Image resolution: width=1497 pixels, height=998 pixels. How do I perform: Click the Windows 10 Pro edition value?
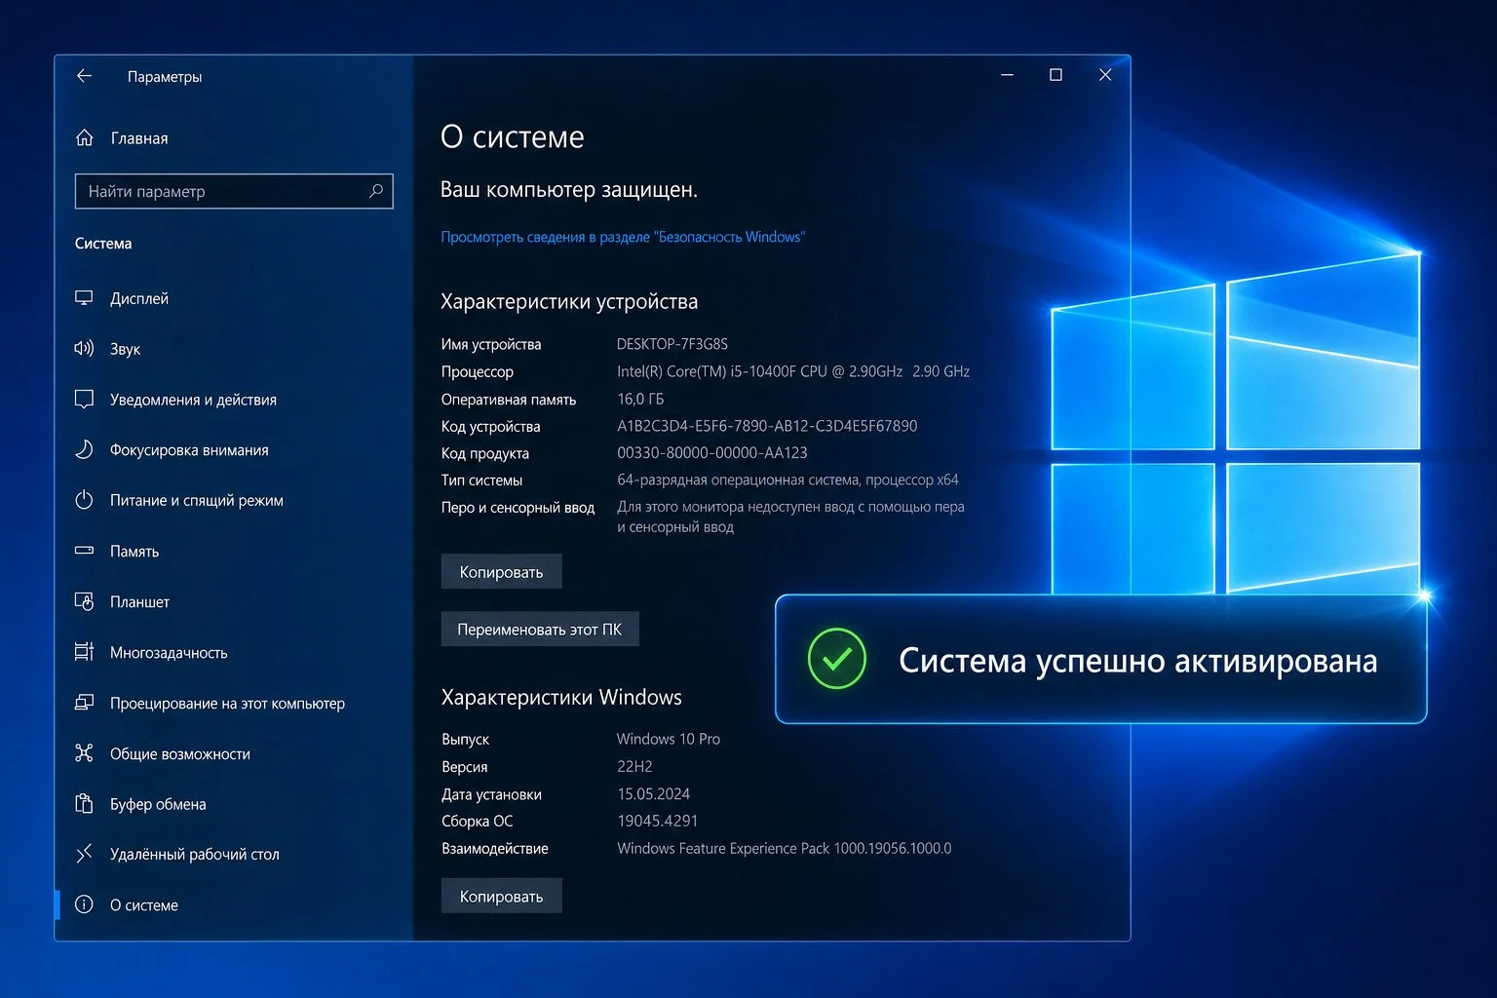(669, 739)
